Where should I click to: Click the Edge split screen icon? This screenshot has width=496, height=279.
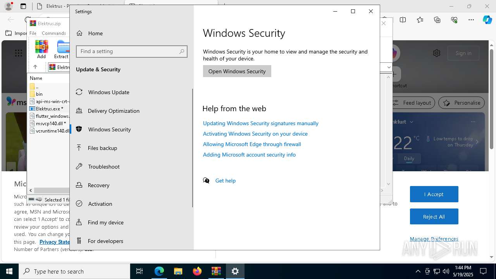point(403,20)
